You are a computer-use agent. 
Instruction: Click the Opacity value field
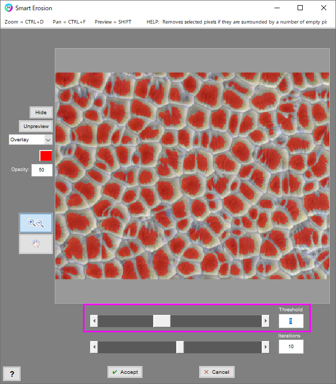tap(41, 170)
